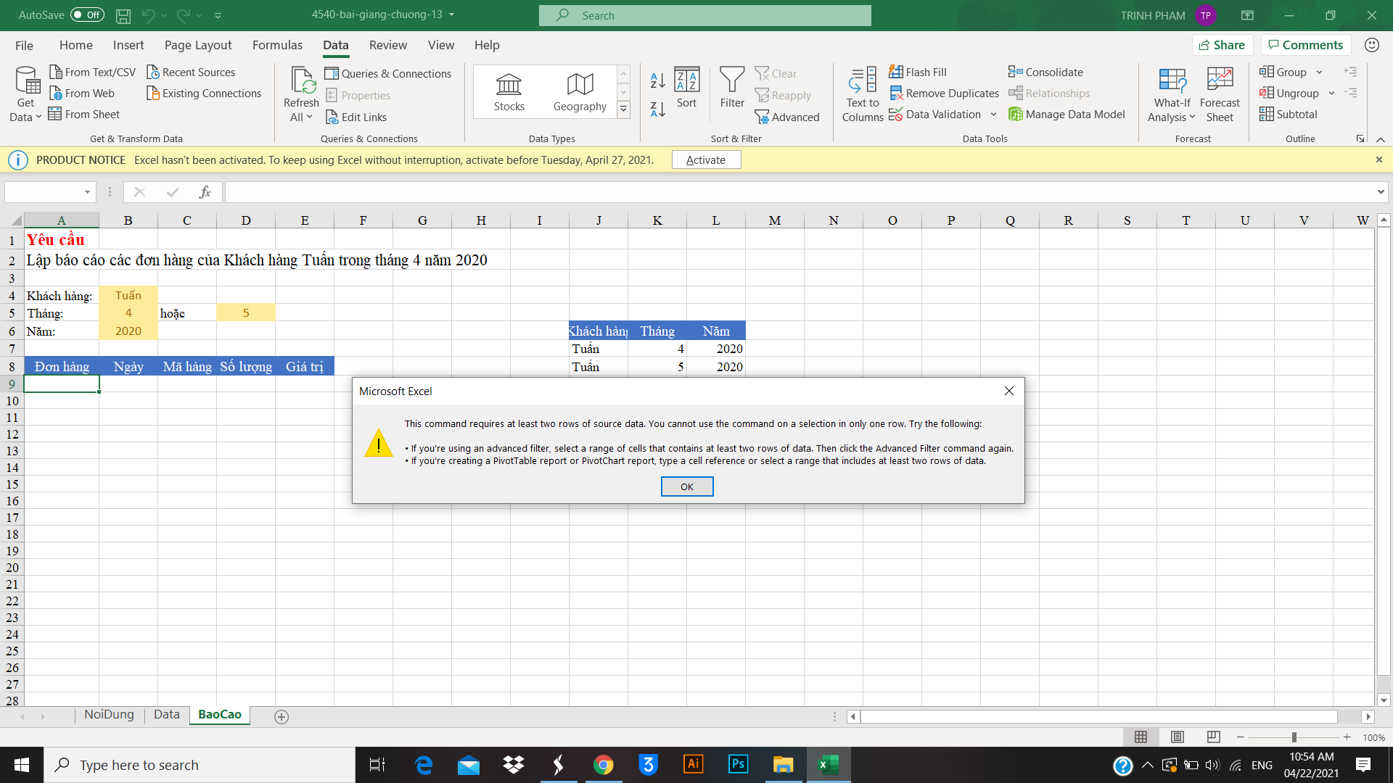Open Group dropdown arrow
This screenshot has height=783, width=1393.
[1319, 72]
